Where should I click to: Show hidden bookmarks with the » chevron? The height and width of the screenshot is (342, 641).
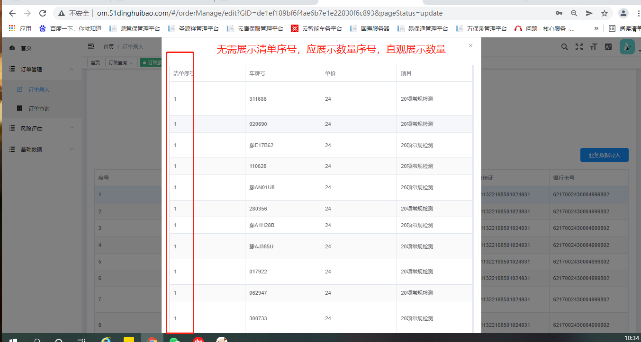click(x=596, y=28)
